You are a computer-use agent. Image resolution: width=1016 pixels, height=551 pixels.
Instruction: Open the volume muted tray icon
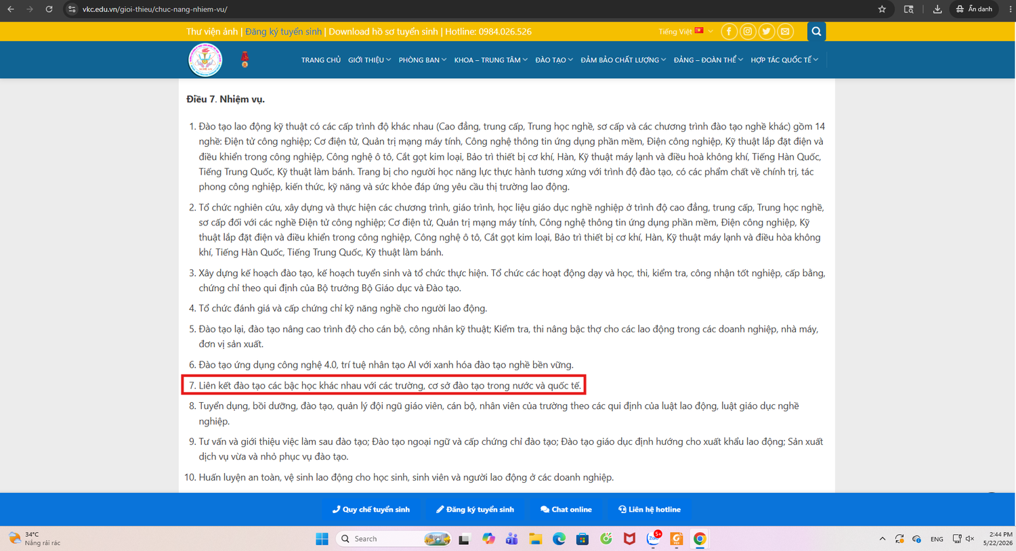click(970, 539)
